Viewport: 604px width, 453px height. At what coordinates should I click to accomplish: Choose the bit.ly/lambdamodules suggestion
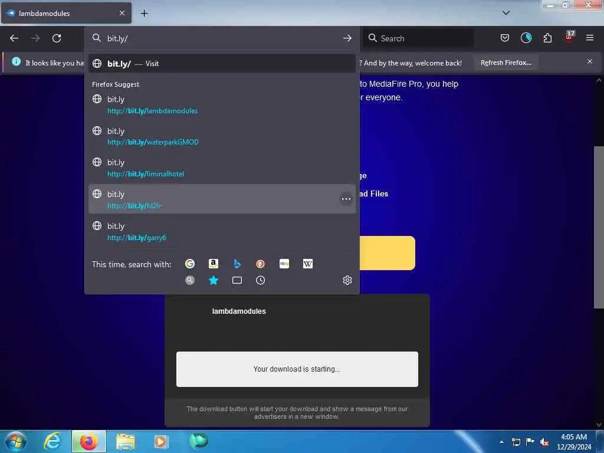pyautogui.click(x=222, y=105)
